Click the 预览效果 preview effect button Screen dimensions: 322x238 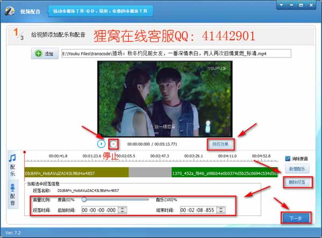tap(221, 144)
